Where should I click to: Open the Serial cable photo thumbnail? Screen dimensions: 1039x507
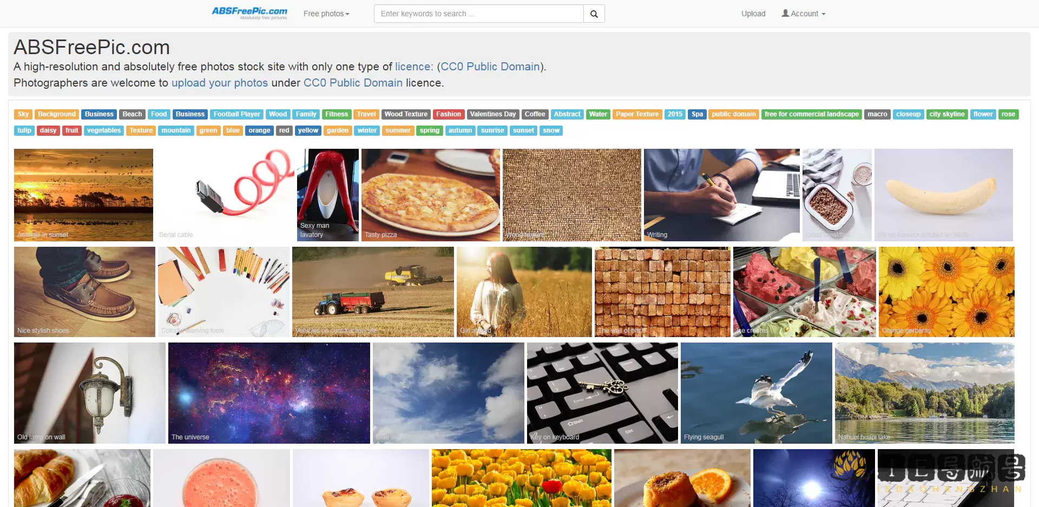pyautogui.click(x=225, y=195)
